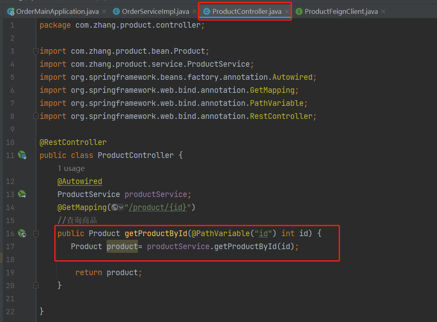
Task: Close the OrderMainApplication.java tab
Action: pyautogui.click(x=104, y=11)
